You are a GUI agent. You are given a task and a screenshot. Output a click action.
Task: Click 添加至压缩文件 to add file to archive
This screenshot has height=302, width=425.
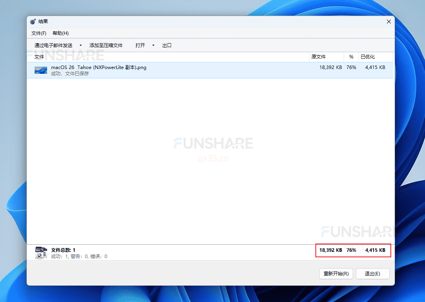click(106, 45)
